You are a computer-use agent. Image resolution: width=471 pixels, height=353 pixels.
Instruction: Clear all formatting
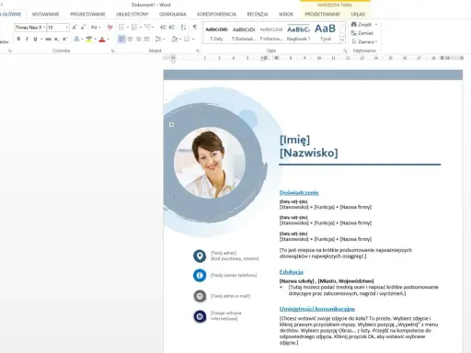pos(109,28)
